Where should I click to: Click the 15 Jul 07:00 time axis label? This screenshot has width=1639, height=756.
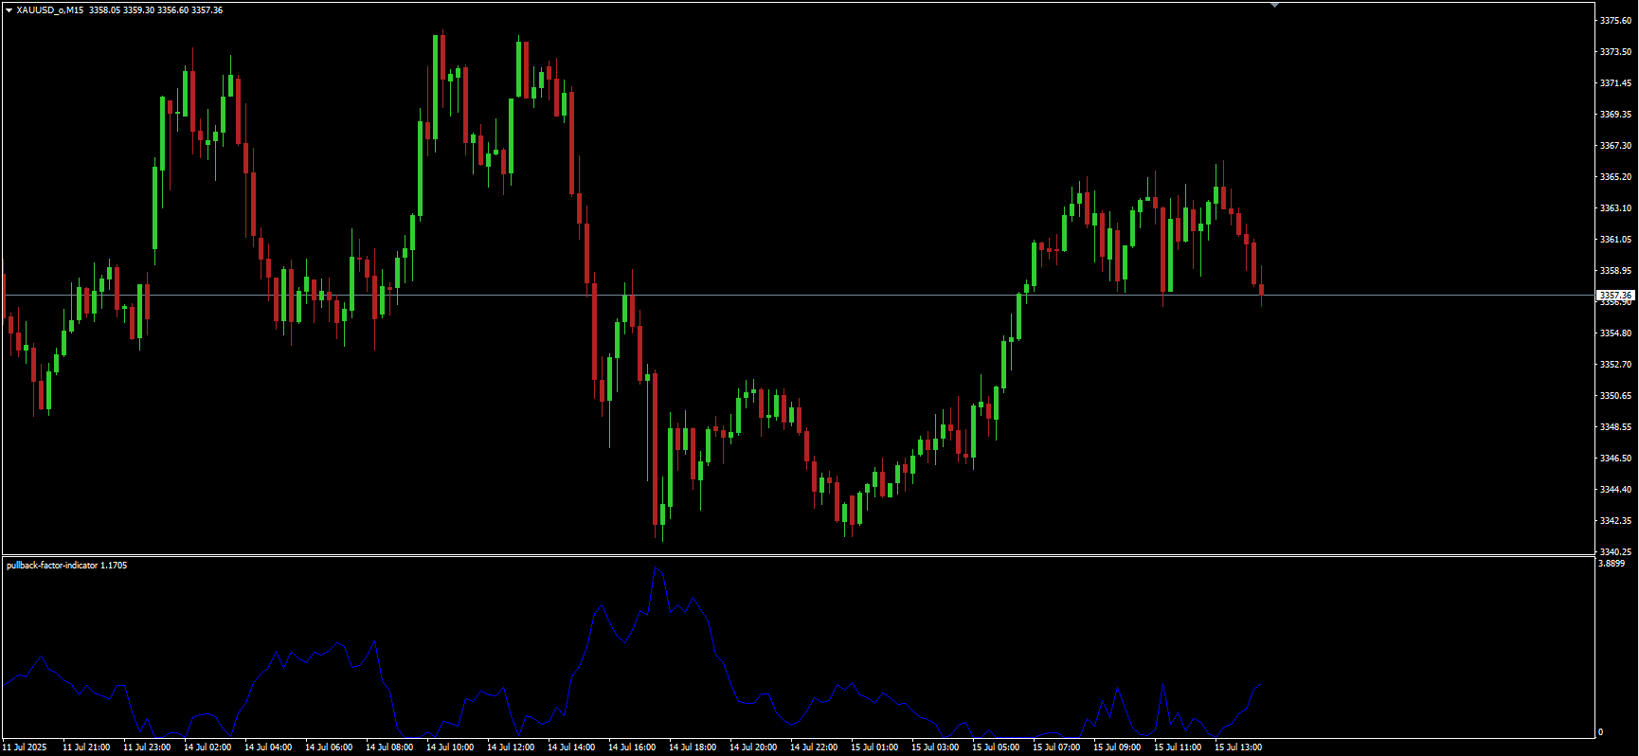(1056, 747)
